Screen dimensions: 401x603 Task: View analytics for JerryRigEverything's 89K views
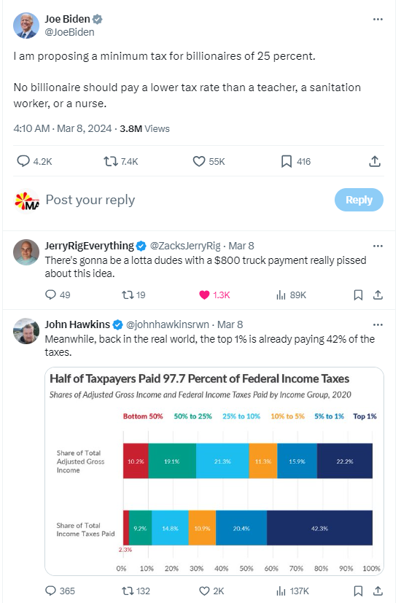click(291, 295)
